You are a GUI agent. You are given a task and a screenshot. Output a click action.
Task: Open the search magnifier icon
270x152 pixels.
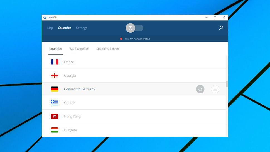221,28
